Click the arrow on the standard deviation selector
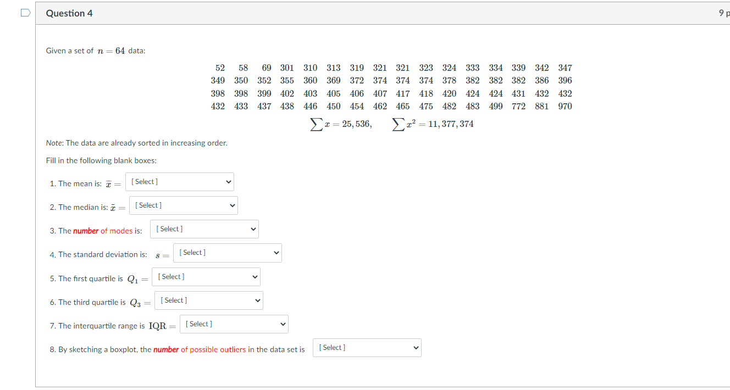The height and width of the screenshot is (390, 730). (275, 253)
